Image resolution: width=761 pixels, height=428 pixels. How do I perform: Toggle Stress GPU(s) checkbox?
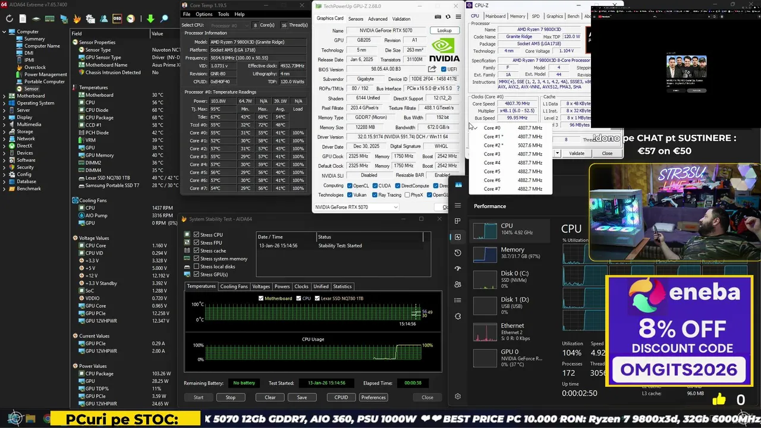[x=196, y=275]
